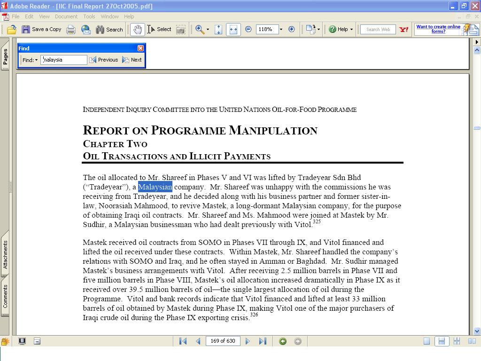Choose the Zoom In magnifier tool

point(200,30)
